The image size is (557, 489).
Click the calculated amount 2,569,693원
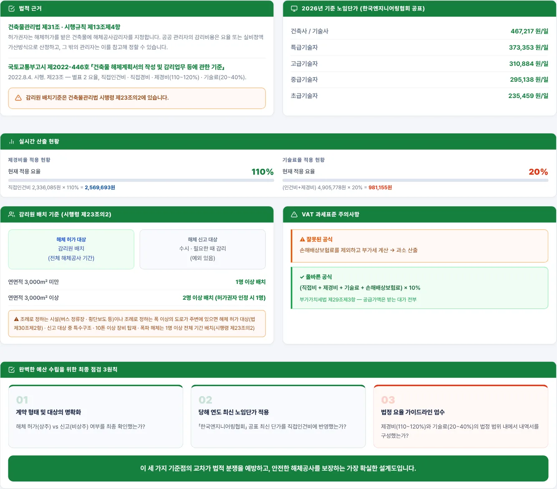(x=100, y=188)
